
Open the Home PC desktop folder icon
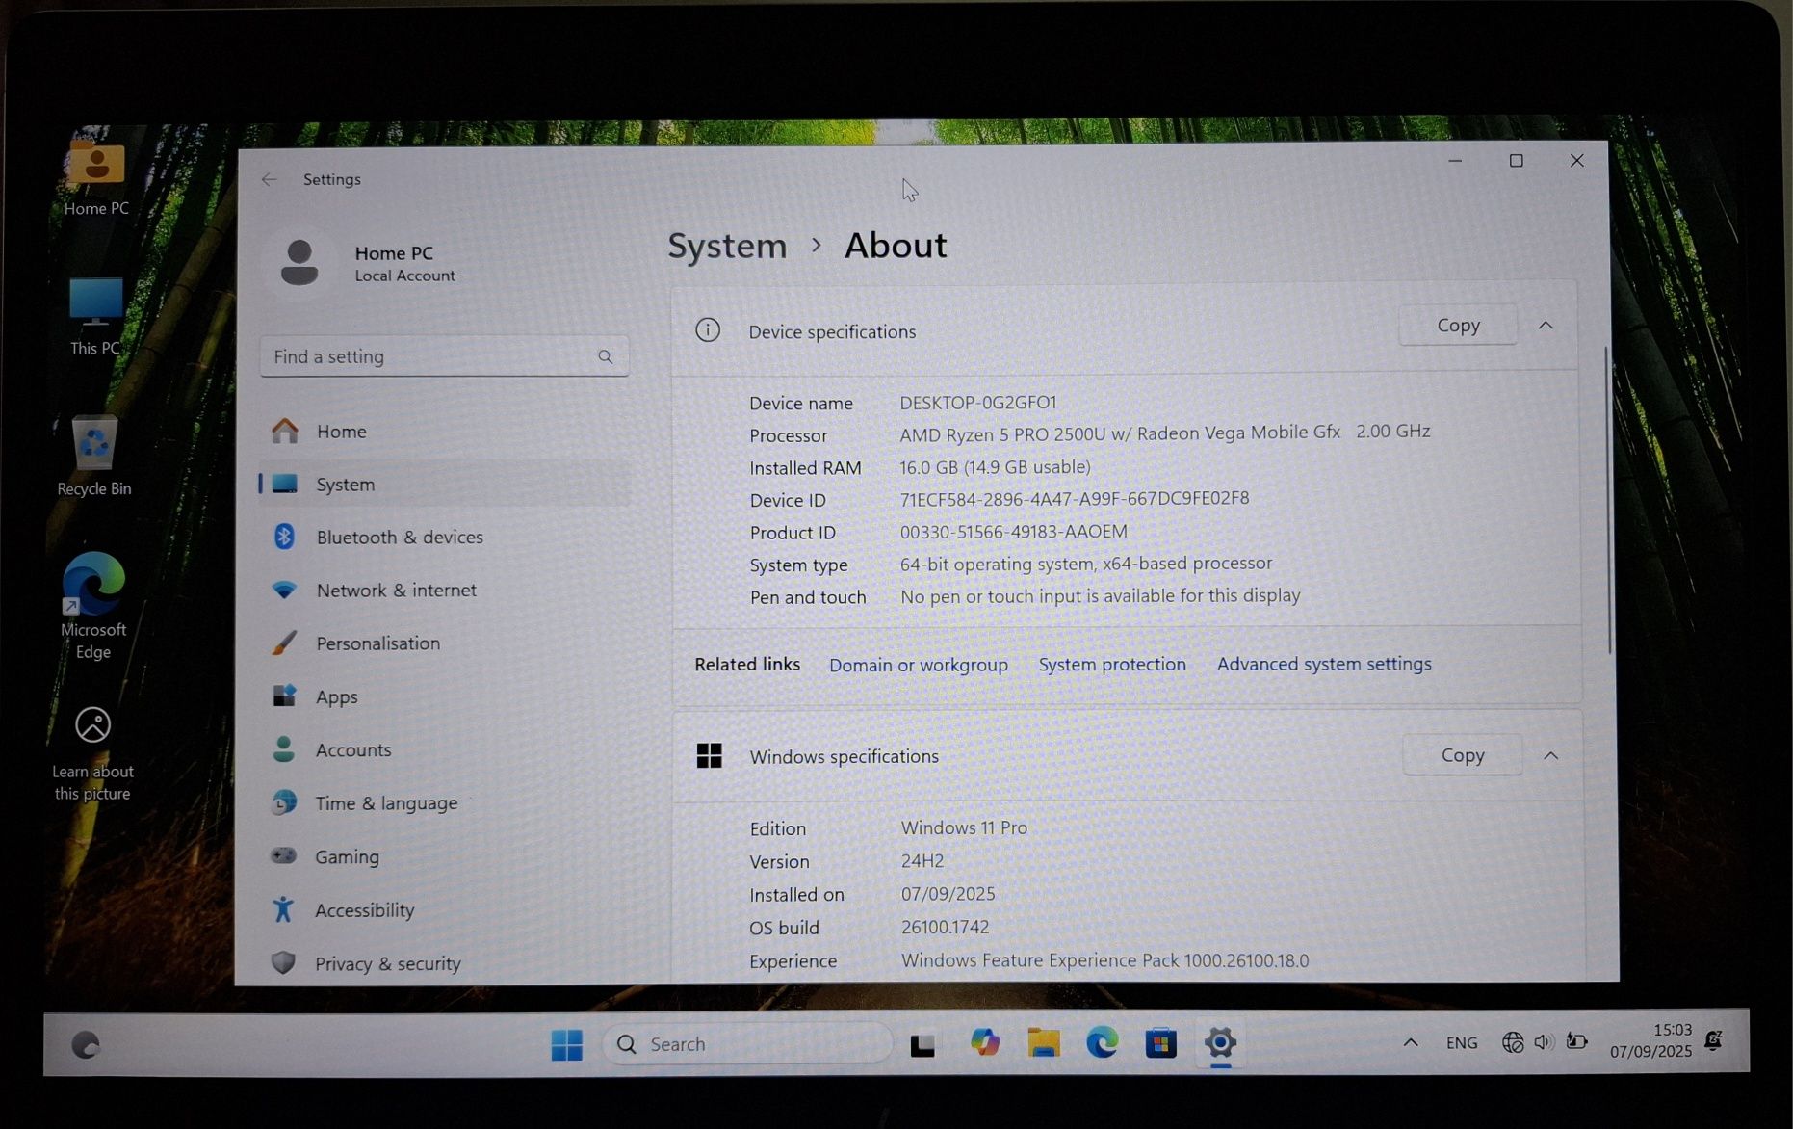(96, 166)
